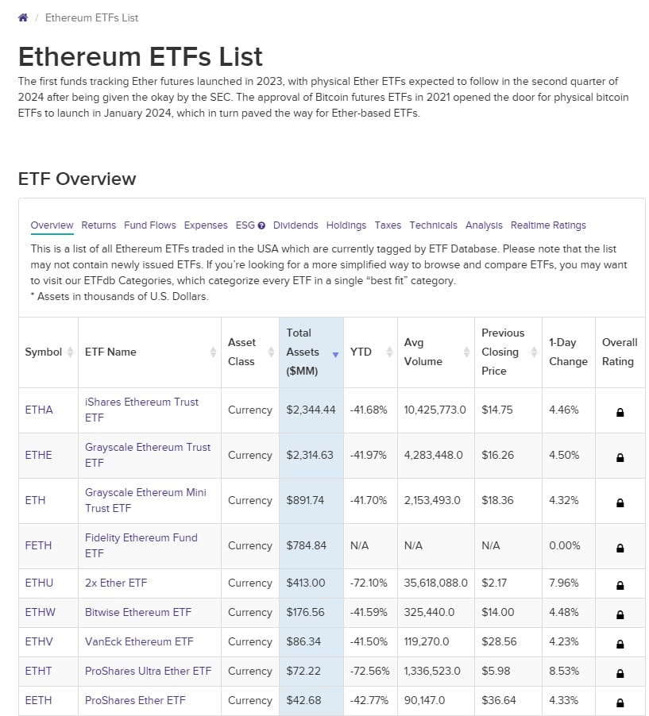Open the Expenses tab
The height and width of the screenshot is (716, 649).
tap(206, 225)
